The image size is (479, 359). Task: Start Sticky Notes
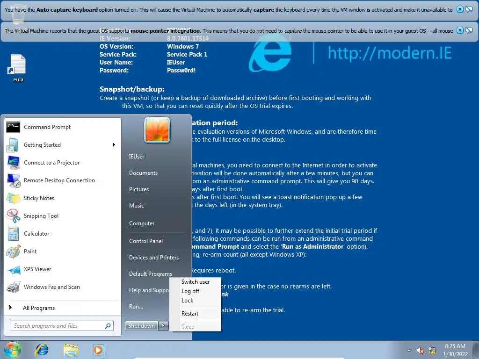[x=63, y=198]
